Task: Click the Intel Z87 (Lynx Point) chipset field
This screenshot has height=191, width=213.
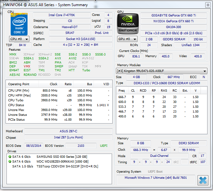Action: click(x=69, y=137)
